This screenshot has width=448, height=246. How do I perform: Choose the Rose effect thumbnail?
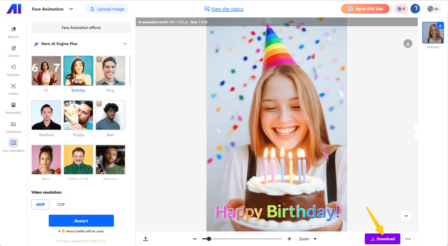[46, 160]
